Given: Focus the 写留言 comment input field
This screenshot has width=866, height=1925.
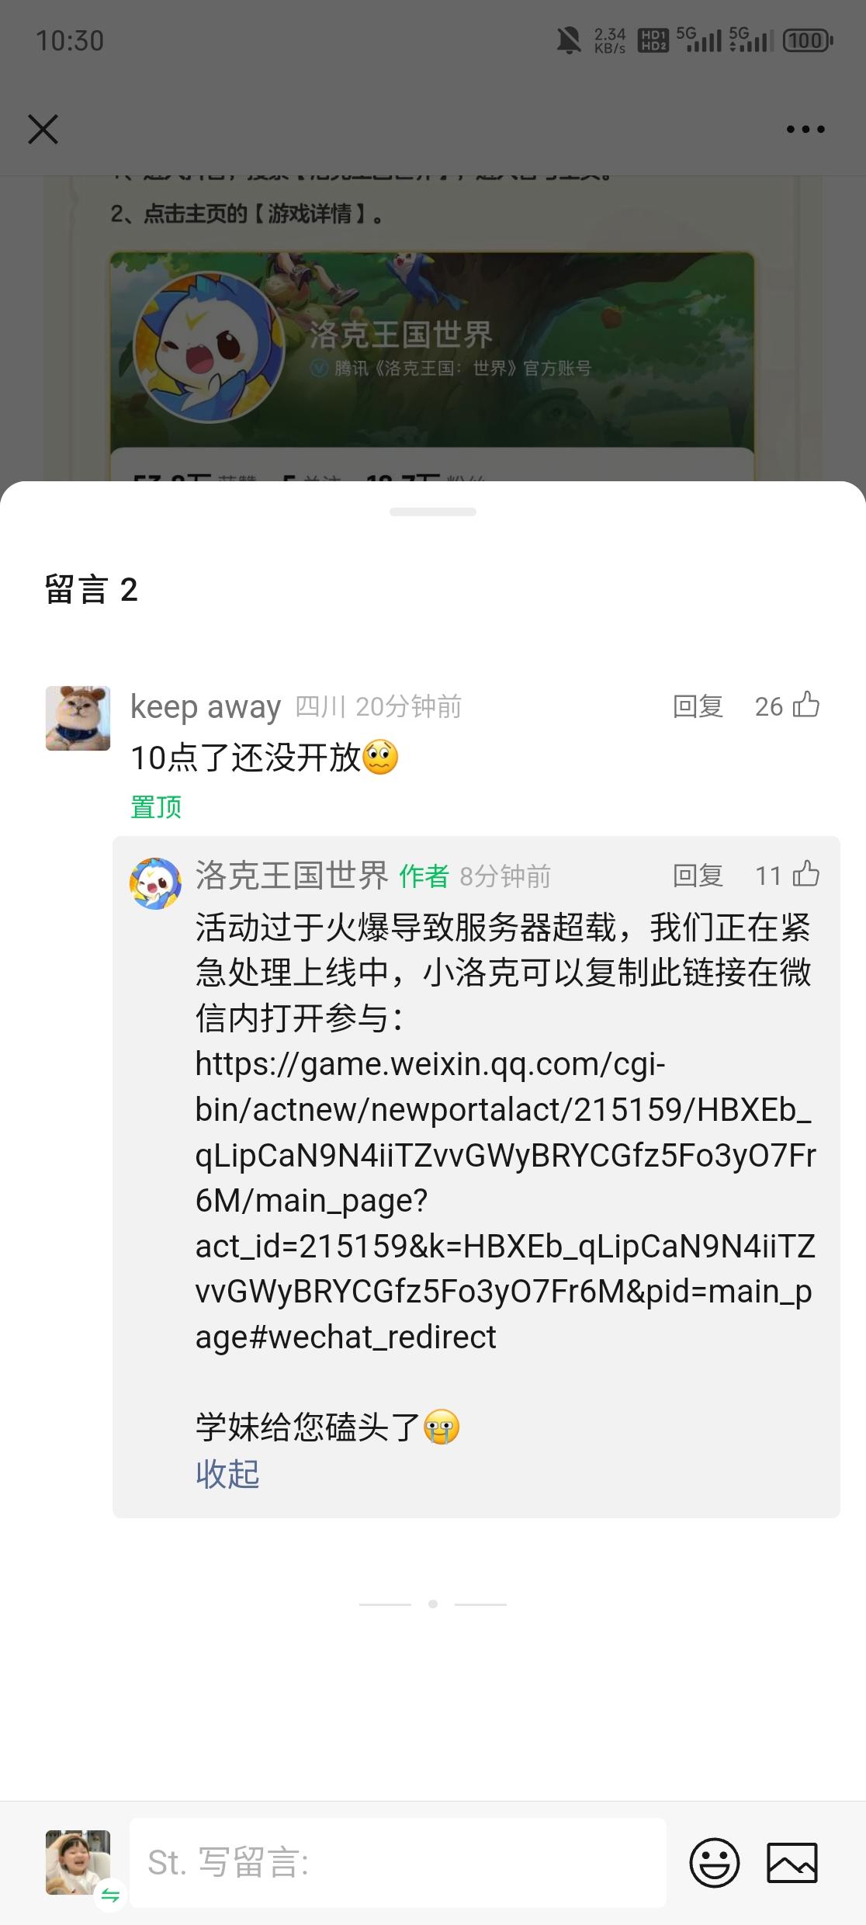Looking at the screenshot, I should pyautogui.click(x=397, y=1862).
